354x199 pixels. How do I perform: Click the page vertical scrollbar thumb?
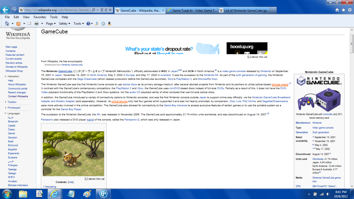click(352, 44)
